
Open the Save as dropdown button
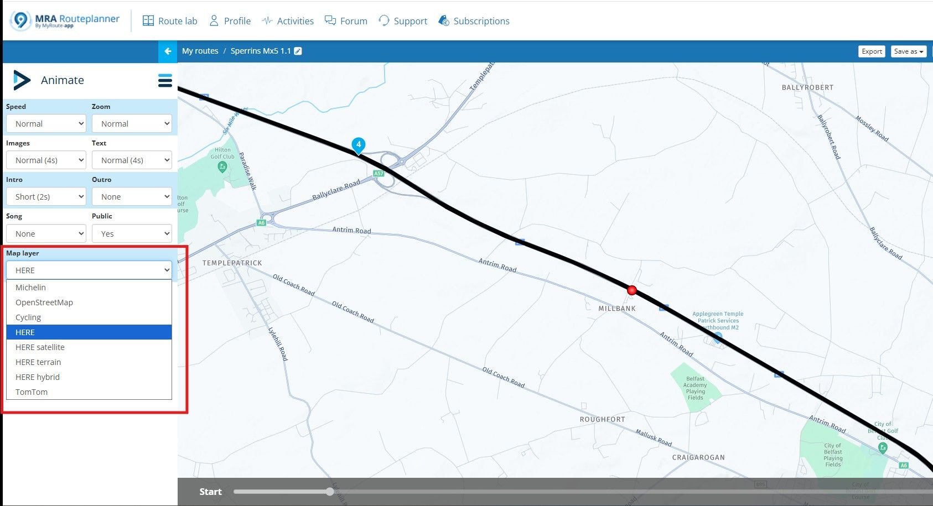click(x=909, y=51)
